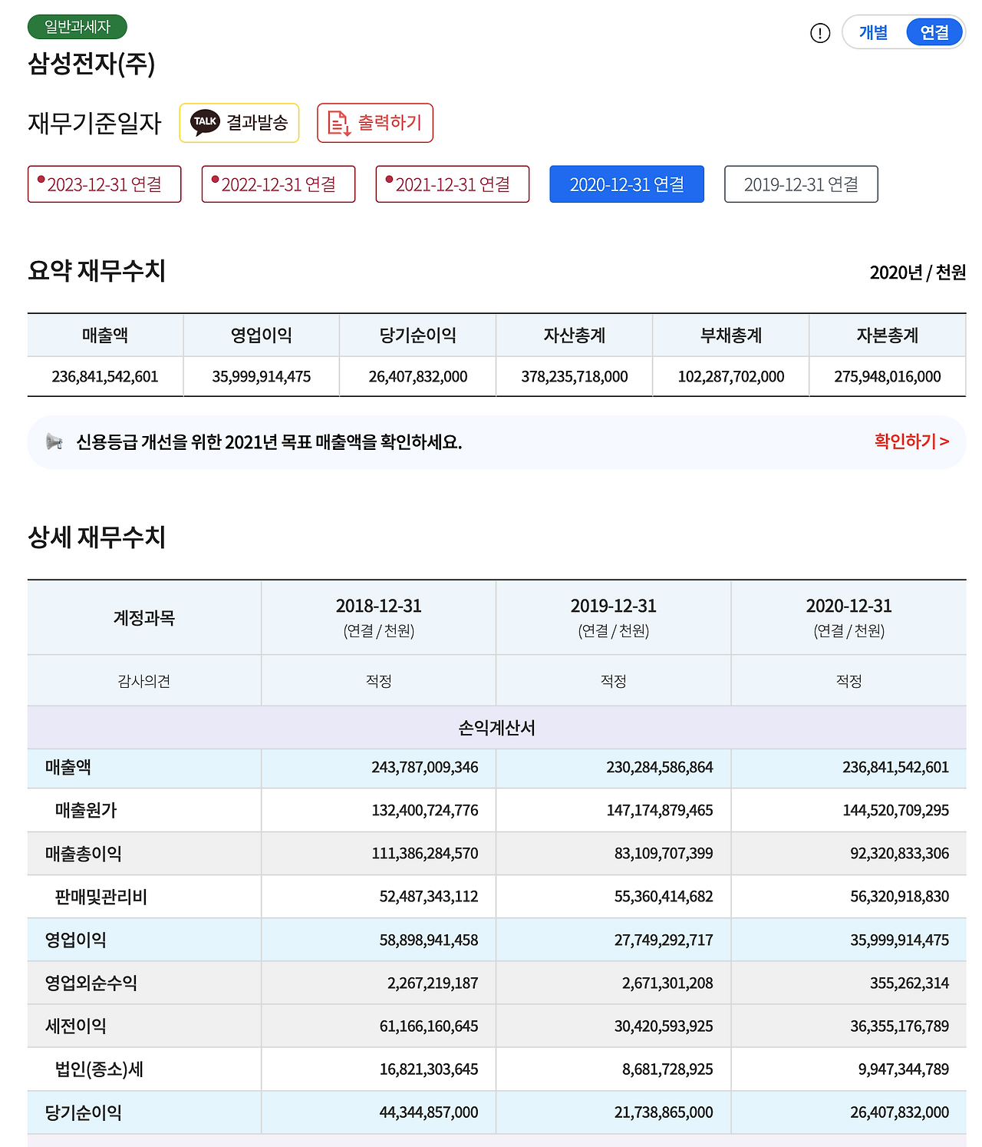The image size is (982, 1147).
Task: Select the 일반과세자 status badge
Action: point(75,26)
